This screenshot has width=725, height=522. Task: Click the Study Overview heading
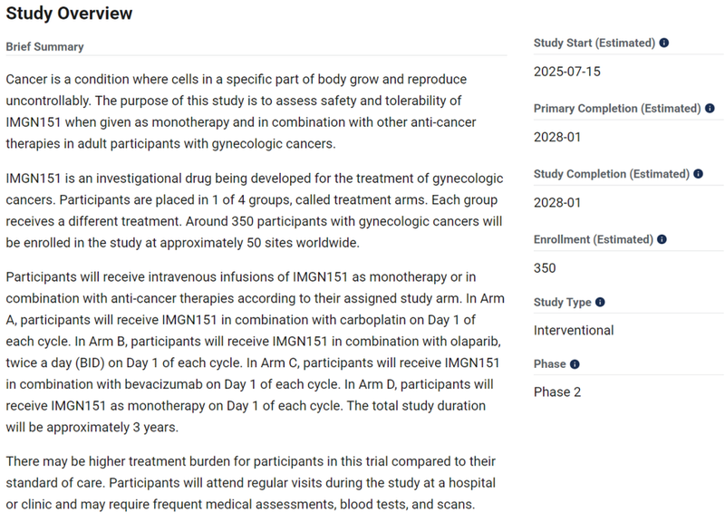point(69,14)
